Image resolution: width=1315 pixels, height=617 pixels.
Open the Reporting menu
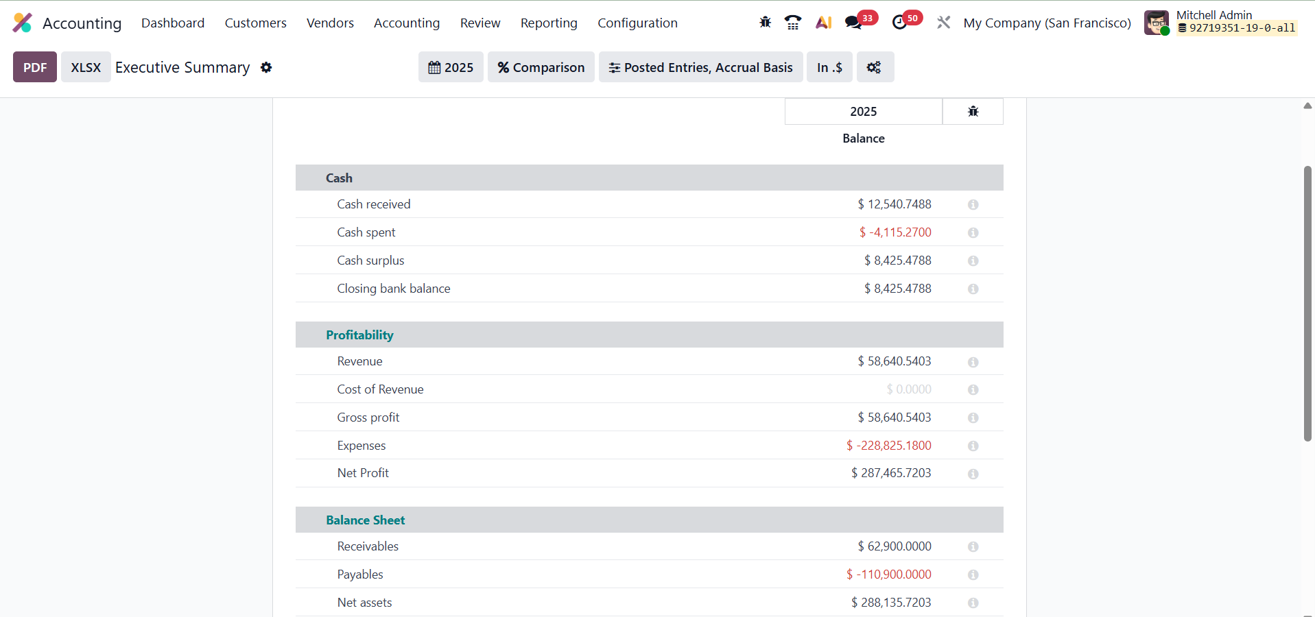point(549,23)
